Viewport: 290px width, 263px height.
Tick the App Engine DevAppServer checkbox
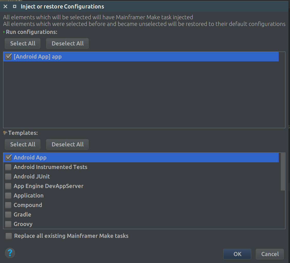click(x=8, y=186)
